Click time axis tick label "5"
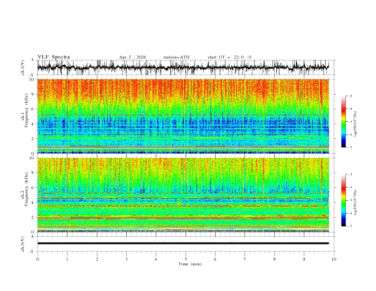Screen dimensions: 376x291 pyautogui.click(x=186, y=259)
